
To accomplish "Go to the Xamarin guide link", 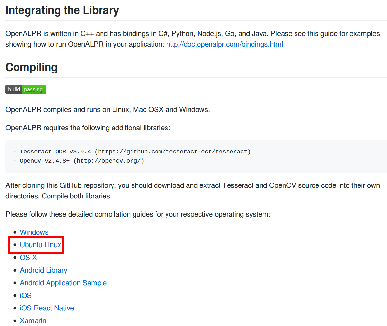I will point(33,321).
